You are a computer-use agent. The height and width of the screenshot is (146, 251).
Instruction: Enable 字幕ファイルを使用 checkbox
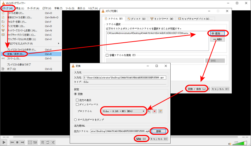pyautogui.click(x=107, y=55)
